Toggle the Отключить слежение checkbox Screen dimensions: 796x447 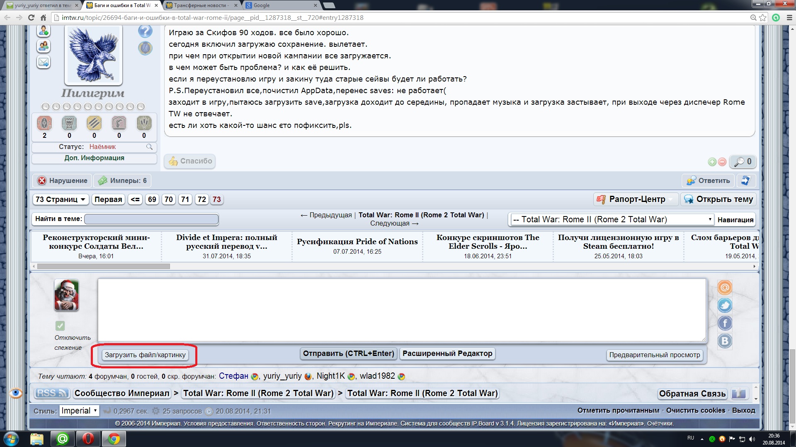click(60, 326)
